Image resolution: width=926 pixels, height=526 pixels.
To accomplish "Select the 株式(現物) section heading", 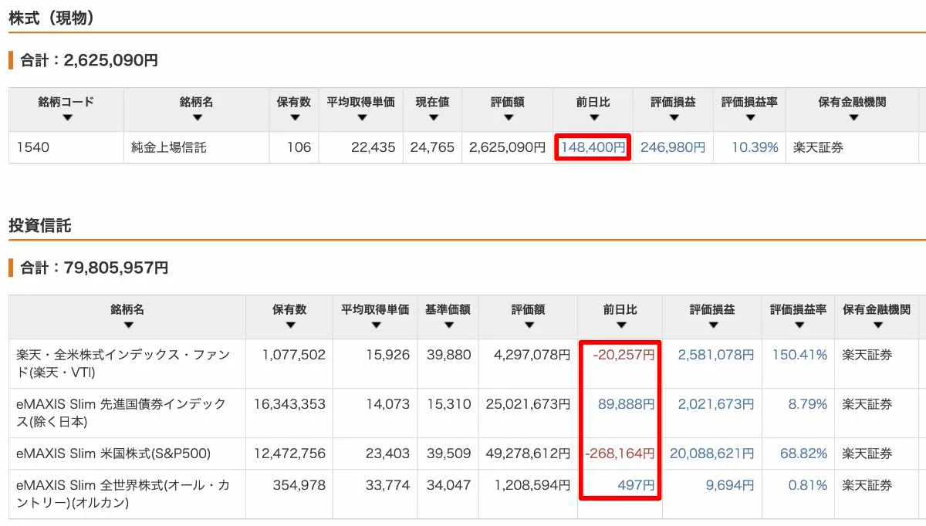I will [52, 19].
